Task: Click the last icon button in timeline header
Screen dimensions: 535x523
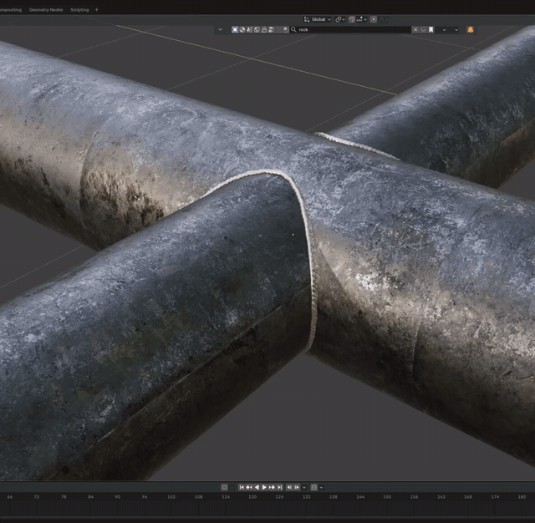Action: click(x=314, y=487)
